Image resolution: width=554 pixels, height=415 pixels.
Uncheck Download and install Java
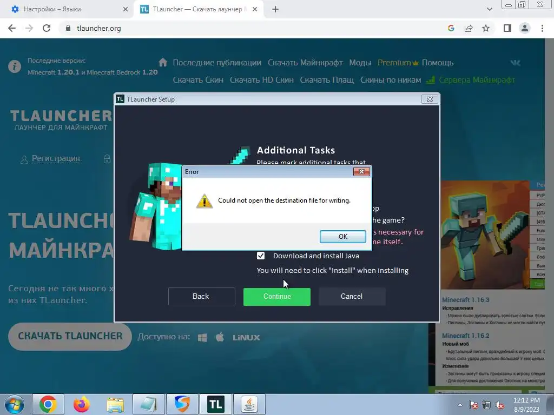pos(261,256)
